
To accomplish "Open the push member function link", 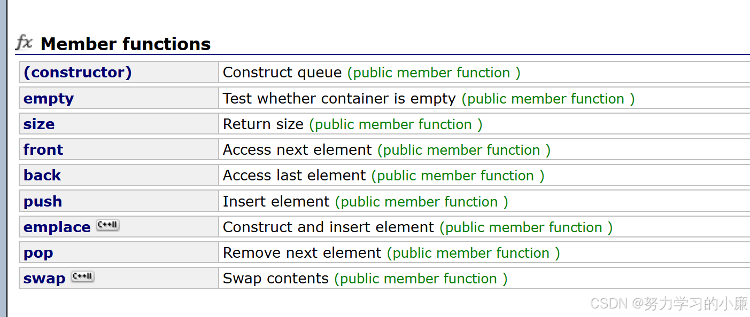I will click(43, 202).
